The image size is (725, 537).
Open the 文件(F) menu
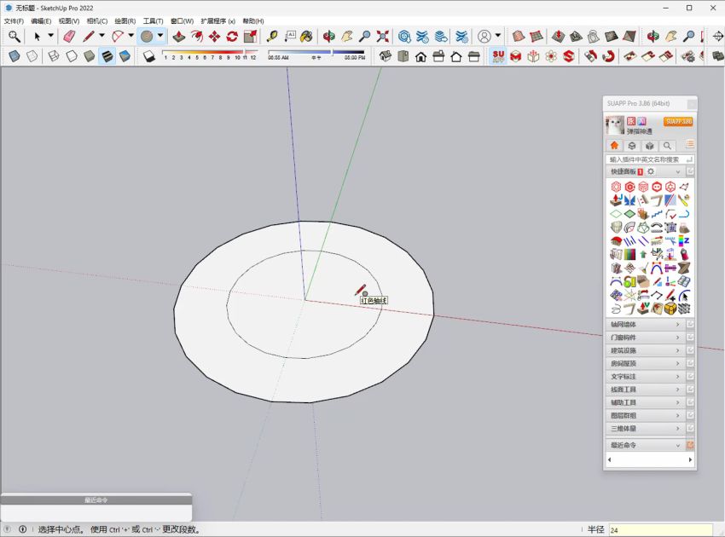point(14,20)
